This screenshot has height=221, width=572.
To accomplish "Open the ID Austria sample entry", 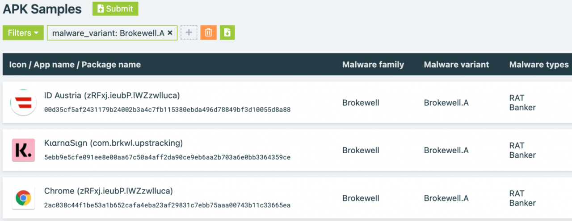I will coord(112,95).
